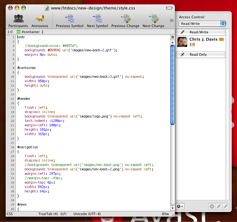This screenshot has height=222, width=237.
Task: Select the Read/Write group header
Action: [200, 32]
